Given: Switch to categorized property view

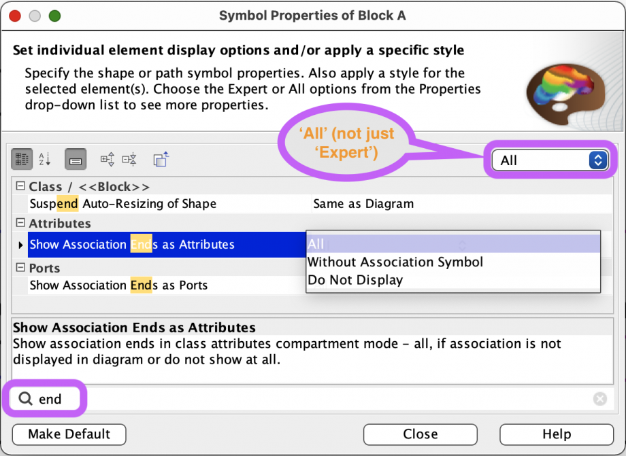Looking at the screenshot, I should coord(21,159).
